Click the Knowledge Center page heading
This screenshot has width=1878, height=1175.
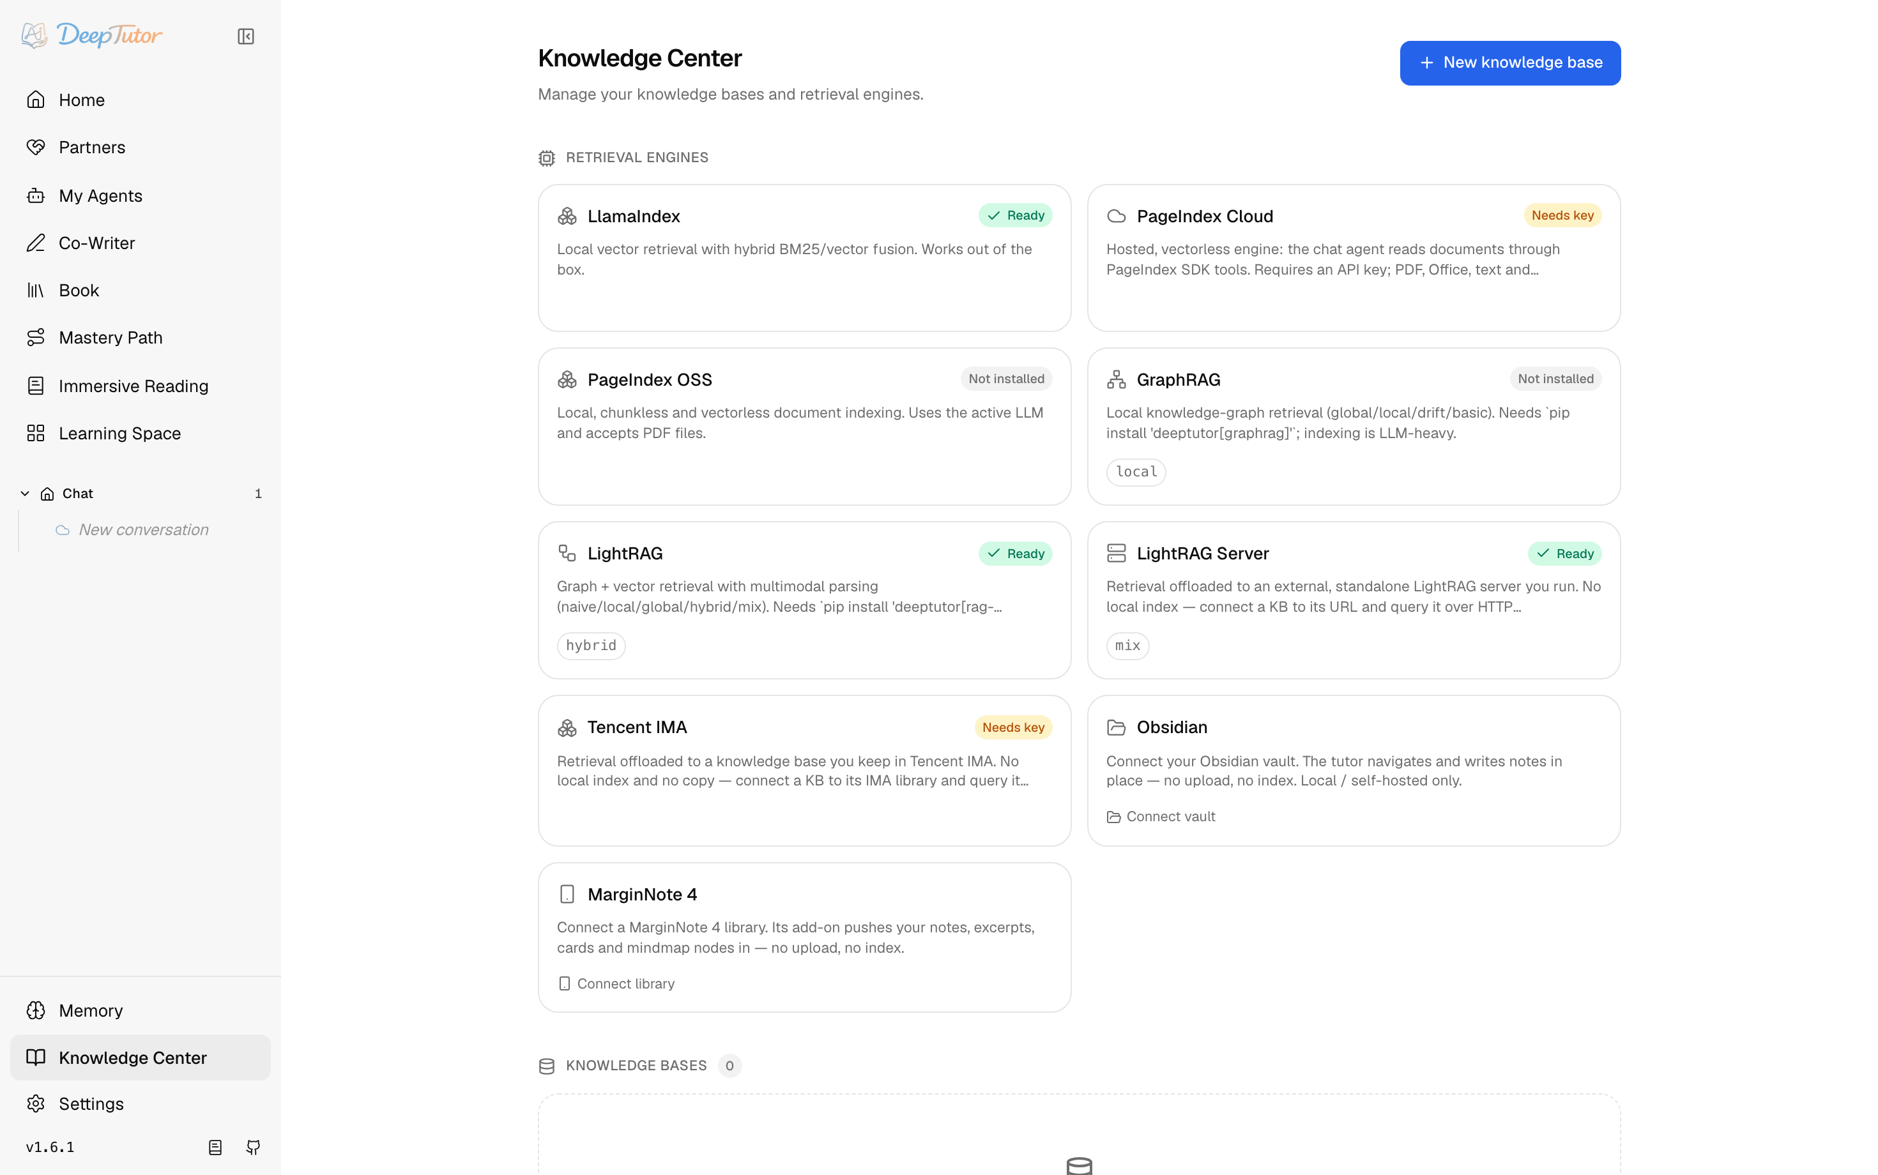[x=639, y=58]
